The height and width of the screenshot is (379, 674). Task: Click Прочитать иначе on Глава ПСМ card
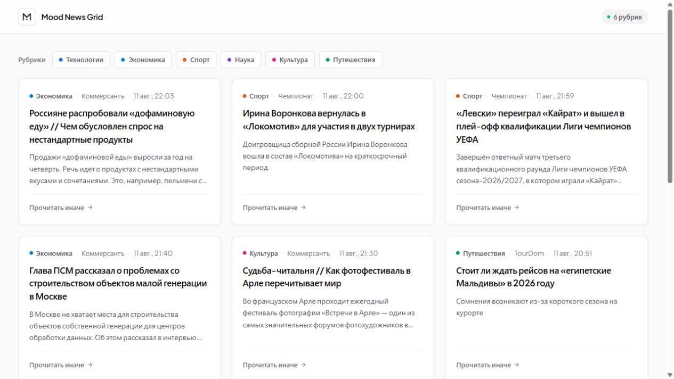(x=61, y=365)
